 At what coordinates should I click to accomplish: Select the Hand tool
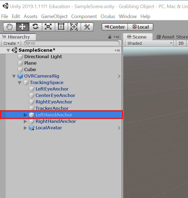click(10, 27)
